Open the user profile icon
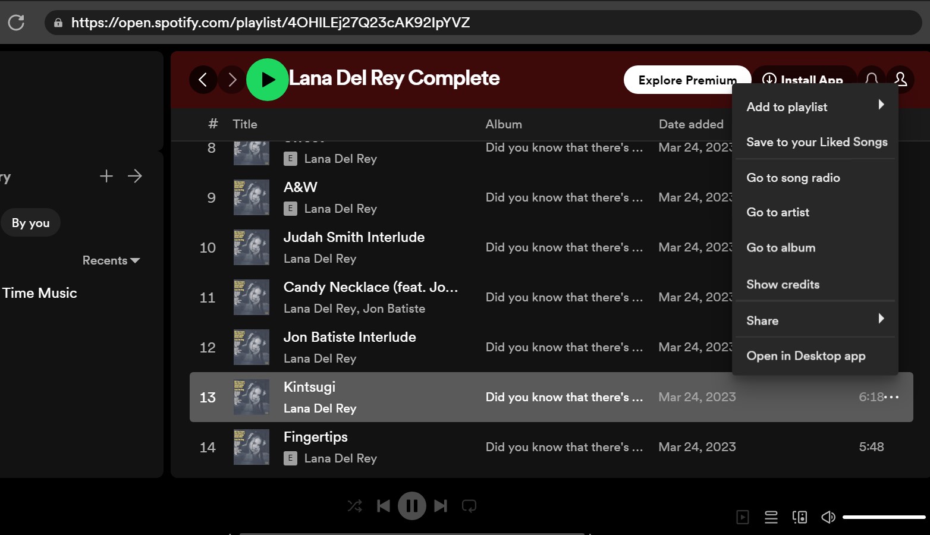Image resolution: width=930 pixels, height=535 pixels. click(x=901, y=79)
